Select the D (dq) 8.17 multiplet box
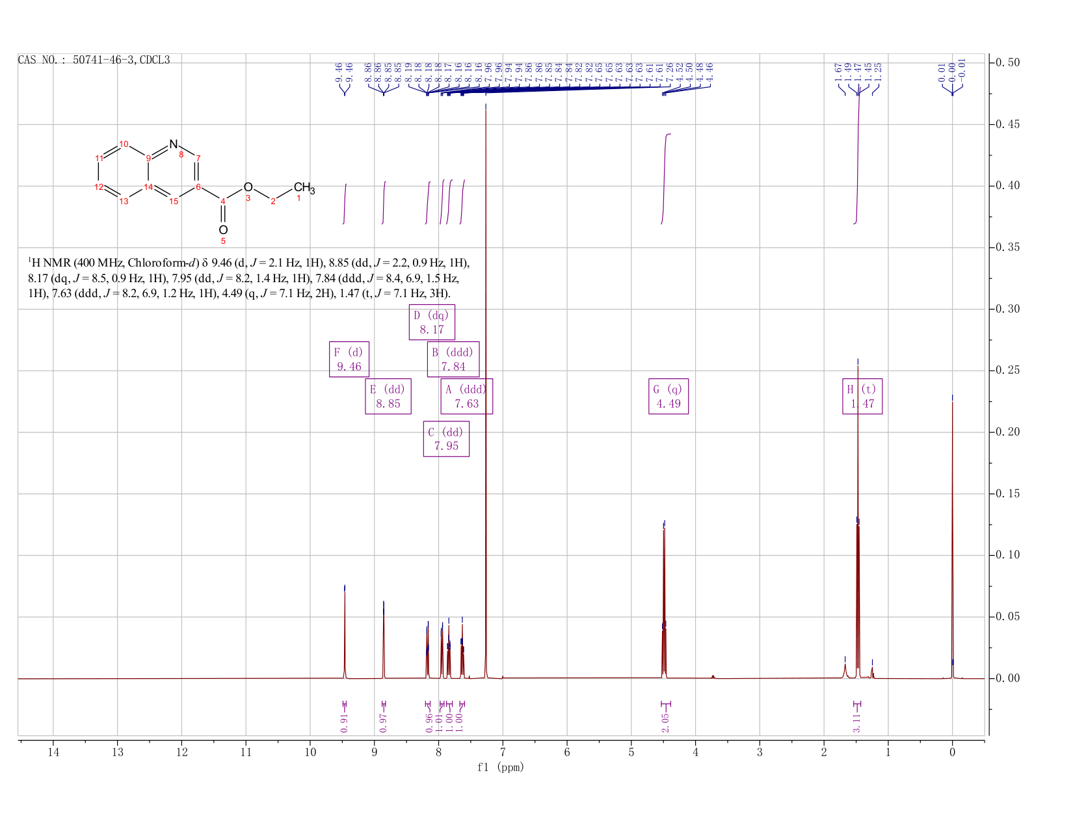1073x829 pixels. (432, 322)
